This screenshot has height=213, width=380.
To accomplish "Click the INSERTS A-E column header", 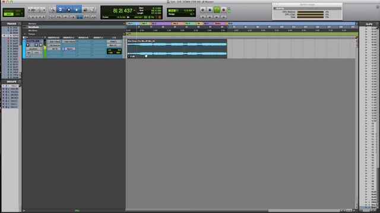I will pos(54,38).
